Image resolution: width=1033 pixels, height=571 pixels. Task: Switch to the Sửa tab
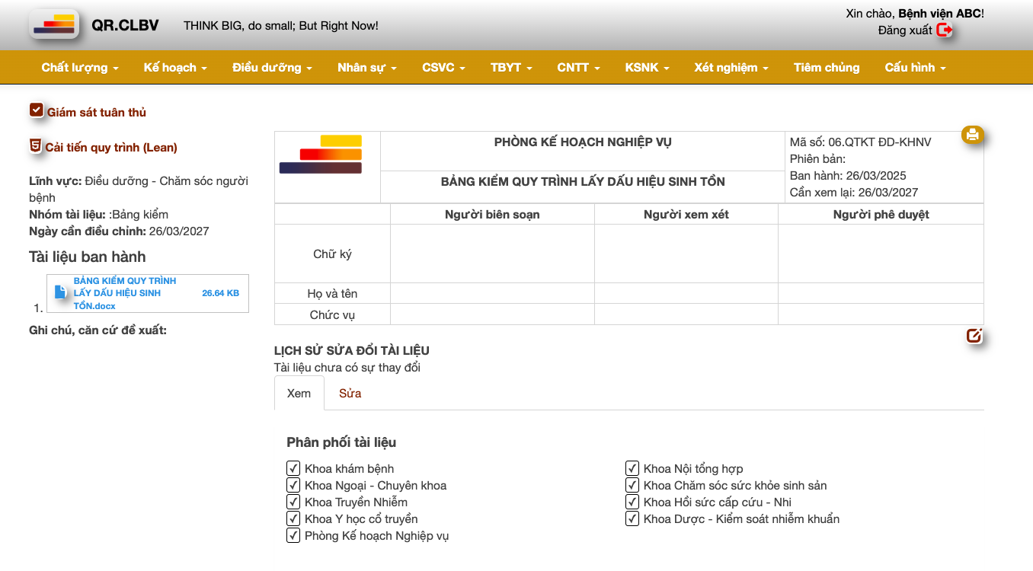pyautogui.click(x=350, y=394)
